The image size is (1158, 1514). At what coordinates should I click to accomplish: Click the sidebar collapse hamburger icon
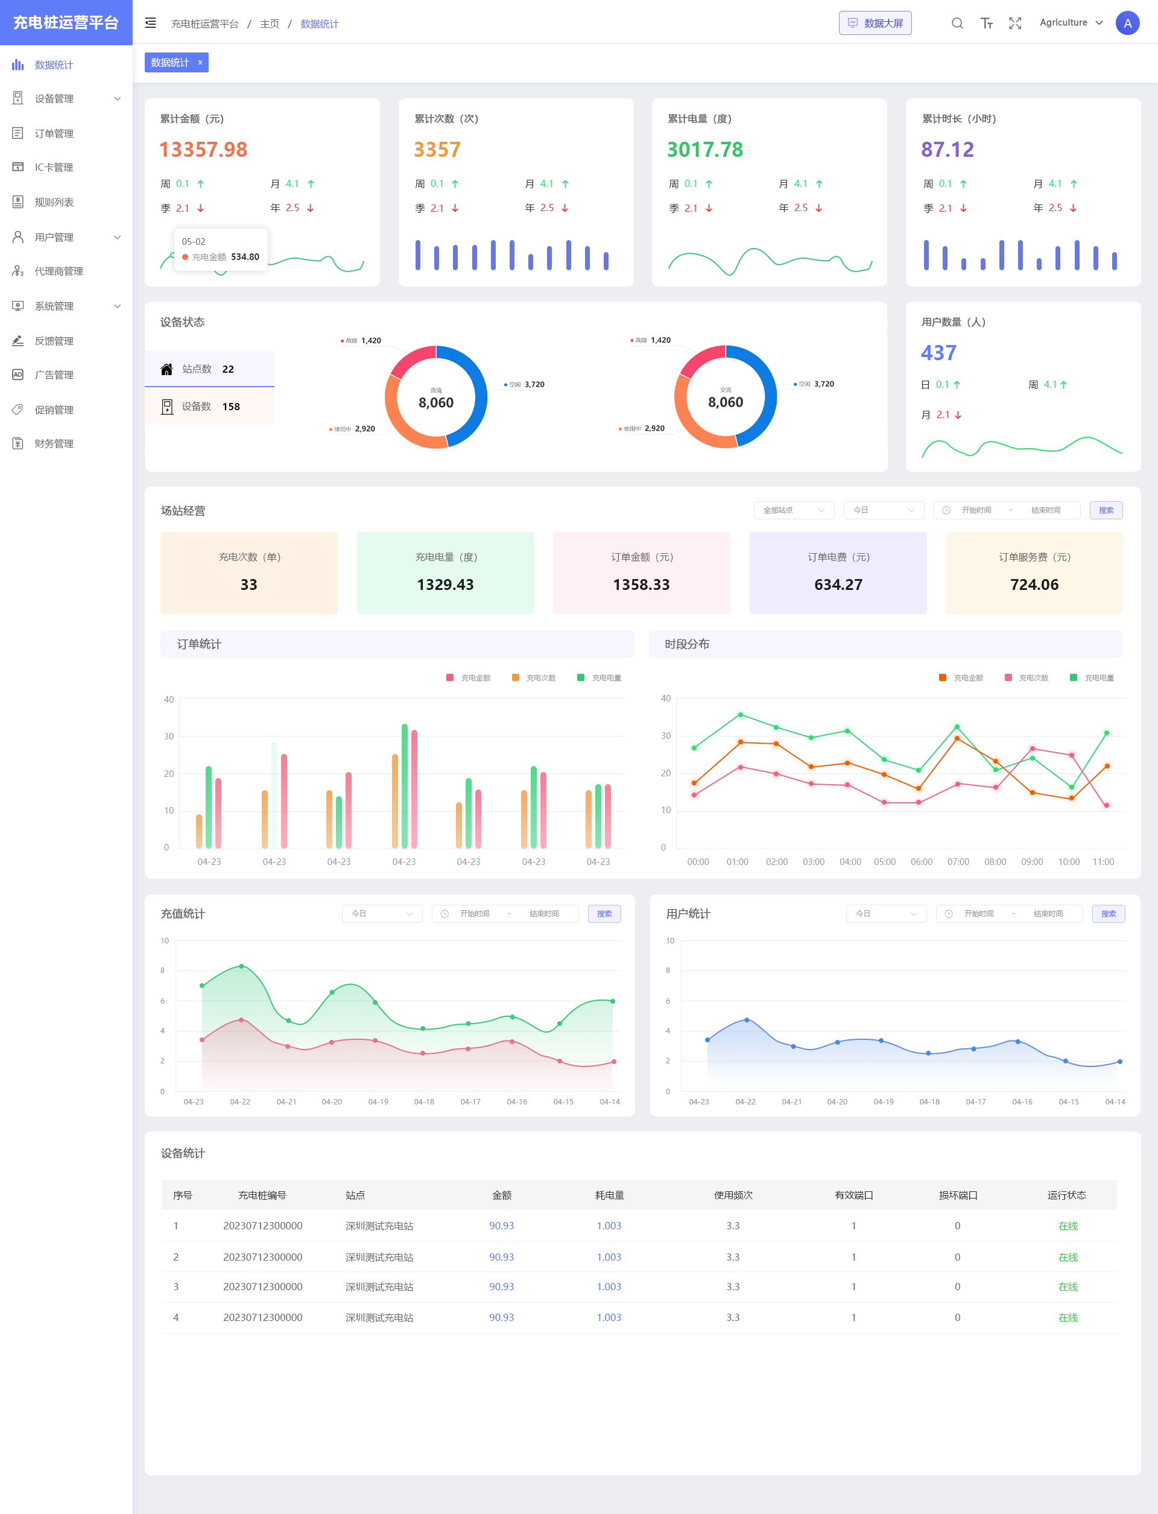(150, 24)
